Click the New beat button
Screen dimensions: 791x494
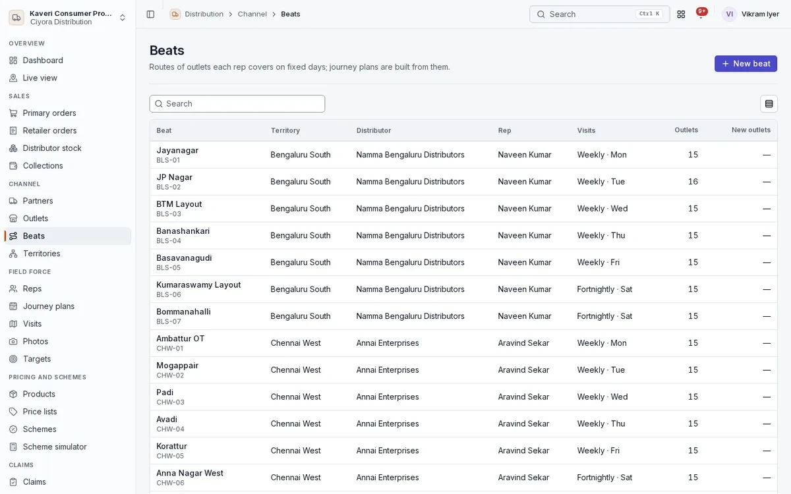pyautogui.click(x=746, y=64)
